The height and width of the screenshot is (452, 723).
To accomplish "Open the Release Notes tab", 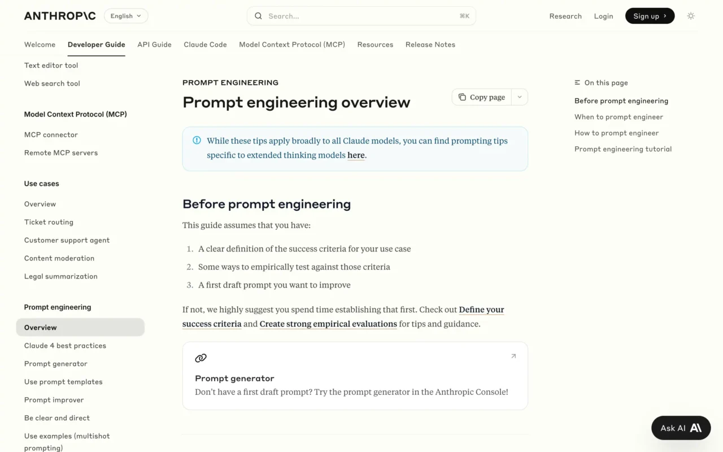I will (x=430, y=45).
